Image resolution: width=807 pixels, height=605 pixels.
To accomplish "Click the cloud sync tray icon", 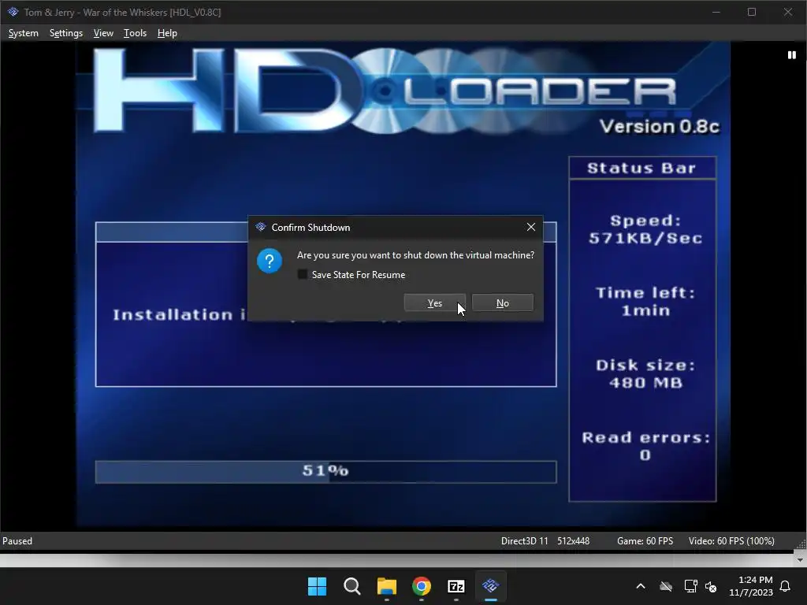I will (x=666, y=586).
